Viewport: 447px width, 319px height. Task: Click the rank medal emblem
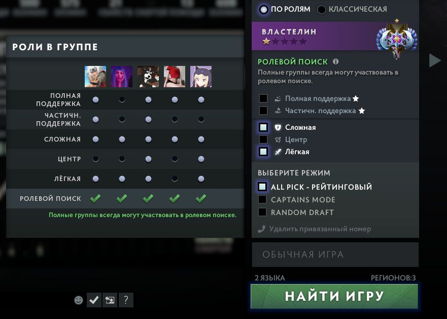(x=397, y=39)
